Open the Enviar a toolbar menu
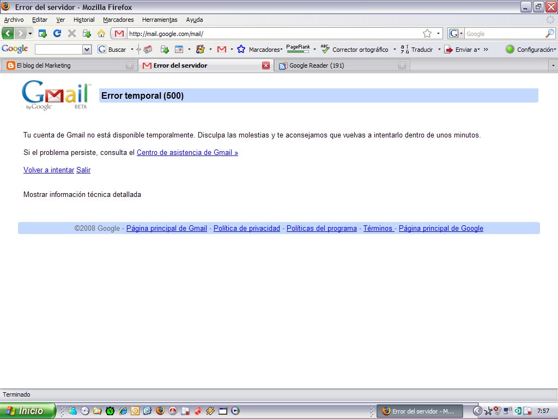The height and width of the screenshot is (419, 558). tap(462, 49)
